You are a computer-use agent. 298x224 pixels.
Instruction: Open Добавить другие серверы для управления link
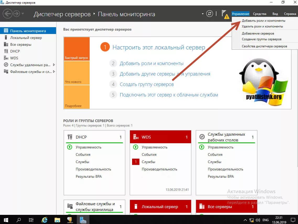165,74
